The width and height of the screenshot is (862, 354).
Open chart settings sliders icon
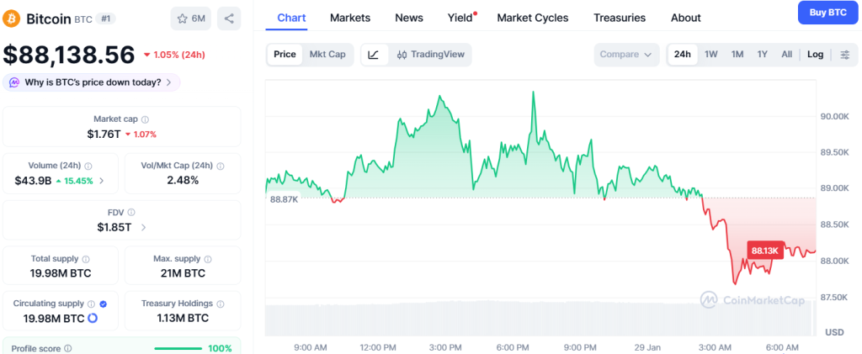[x=844, y=55]
